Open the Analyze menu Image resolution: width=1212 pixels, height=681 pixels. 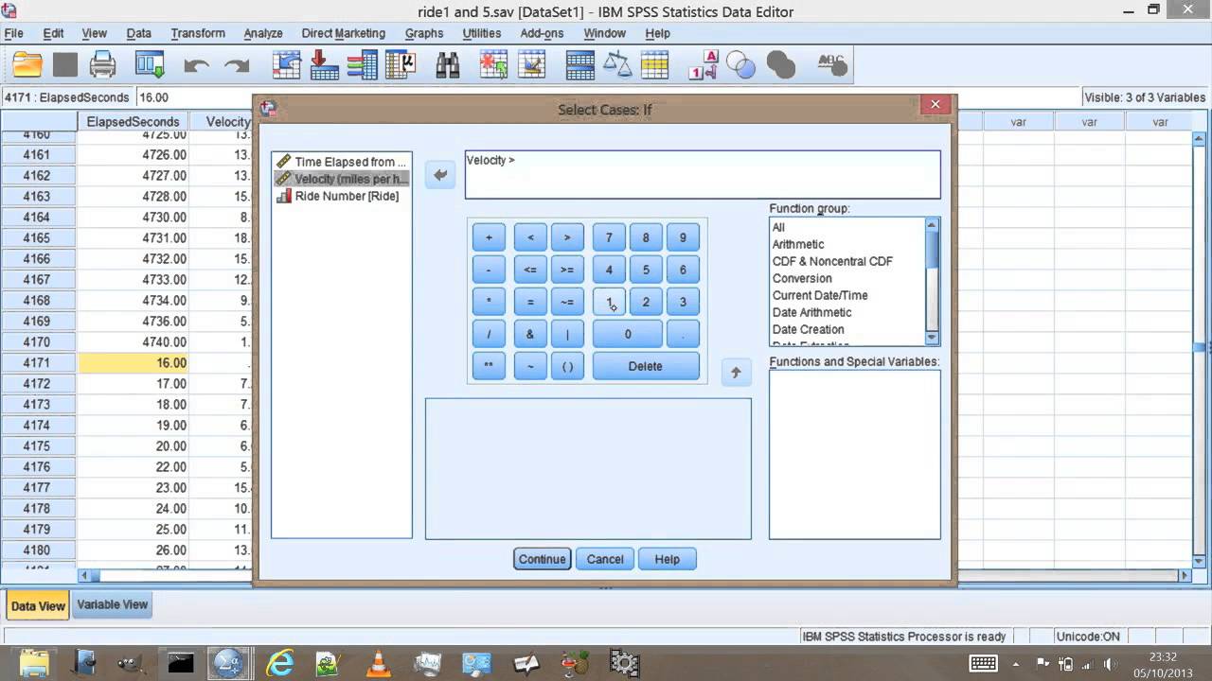point(263,33)
